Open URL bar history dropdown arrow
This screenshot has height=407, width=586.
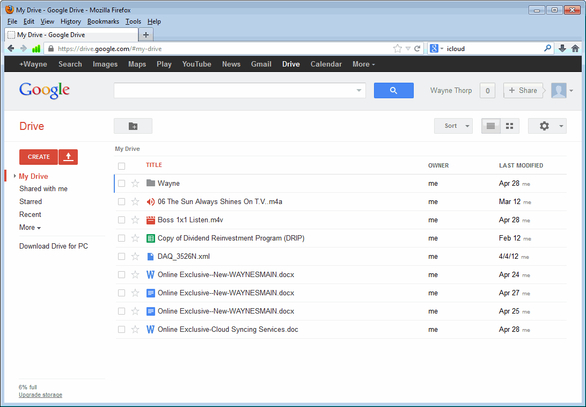[x=408, y=49]
